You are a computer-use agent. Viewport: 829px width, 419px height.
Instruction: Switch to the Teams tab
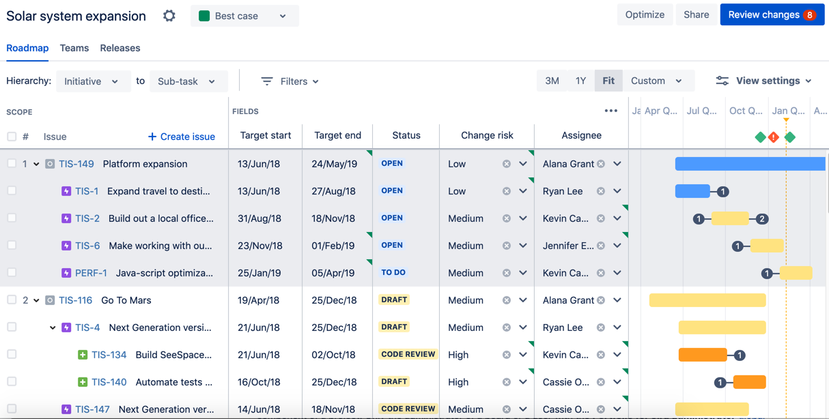pos(74,48)
